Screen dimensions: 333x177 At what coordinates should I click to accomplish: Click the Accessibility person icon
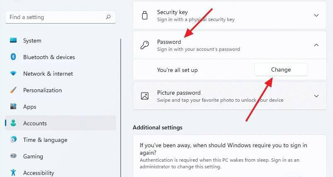(x=13, y=172)
